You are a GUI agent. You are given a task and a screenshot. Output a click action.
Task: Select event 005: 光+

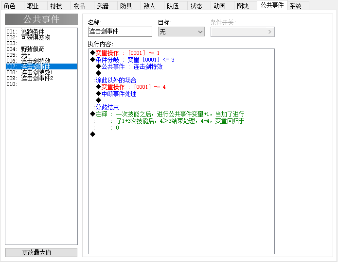[x=41, y=55]
